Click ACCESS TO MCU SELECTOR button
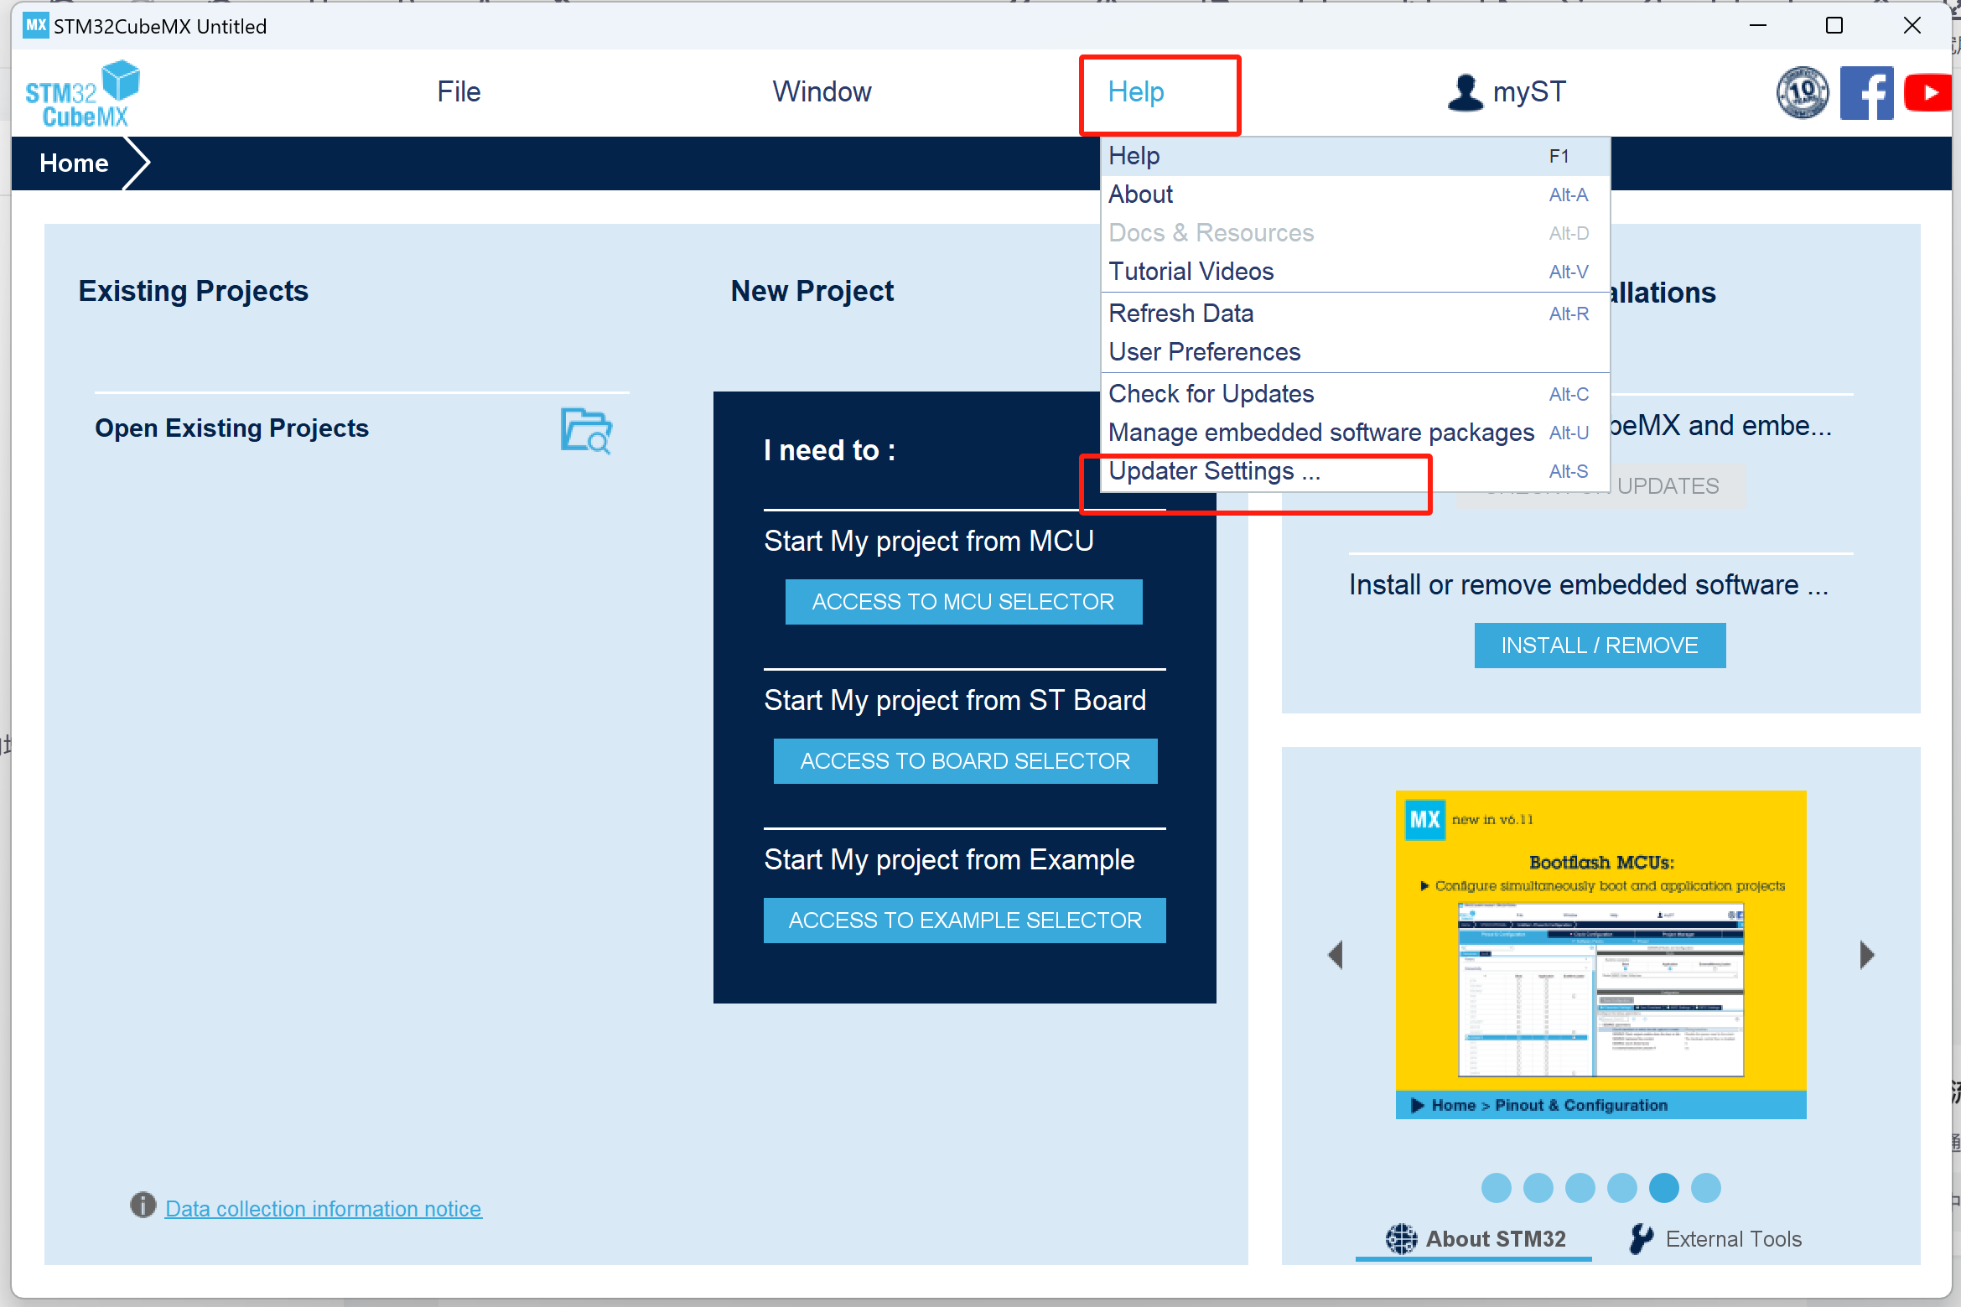Image resolution: width=1961 pixels, height=1307 pixels. 963,601
